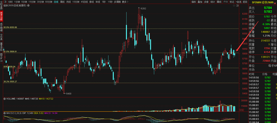Select the 10分钟 period

76,2
